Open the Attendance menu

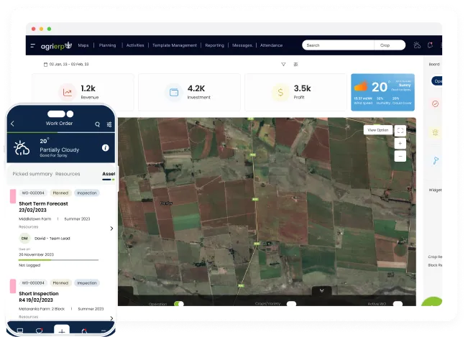271,45
